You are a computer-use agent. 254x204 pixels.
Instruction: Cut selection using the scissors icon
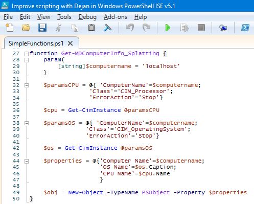(x=58, y=28)
